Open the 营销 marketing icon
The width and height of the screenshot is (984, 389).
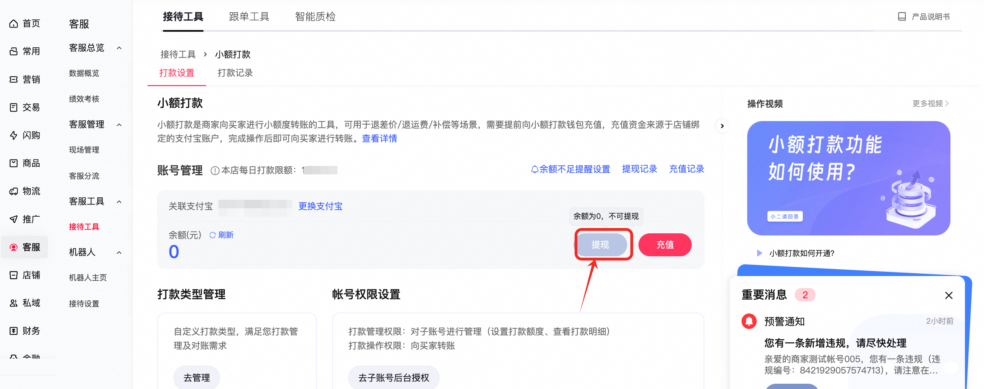pyautogui.click(x=13, y=79)
